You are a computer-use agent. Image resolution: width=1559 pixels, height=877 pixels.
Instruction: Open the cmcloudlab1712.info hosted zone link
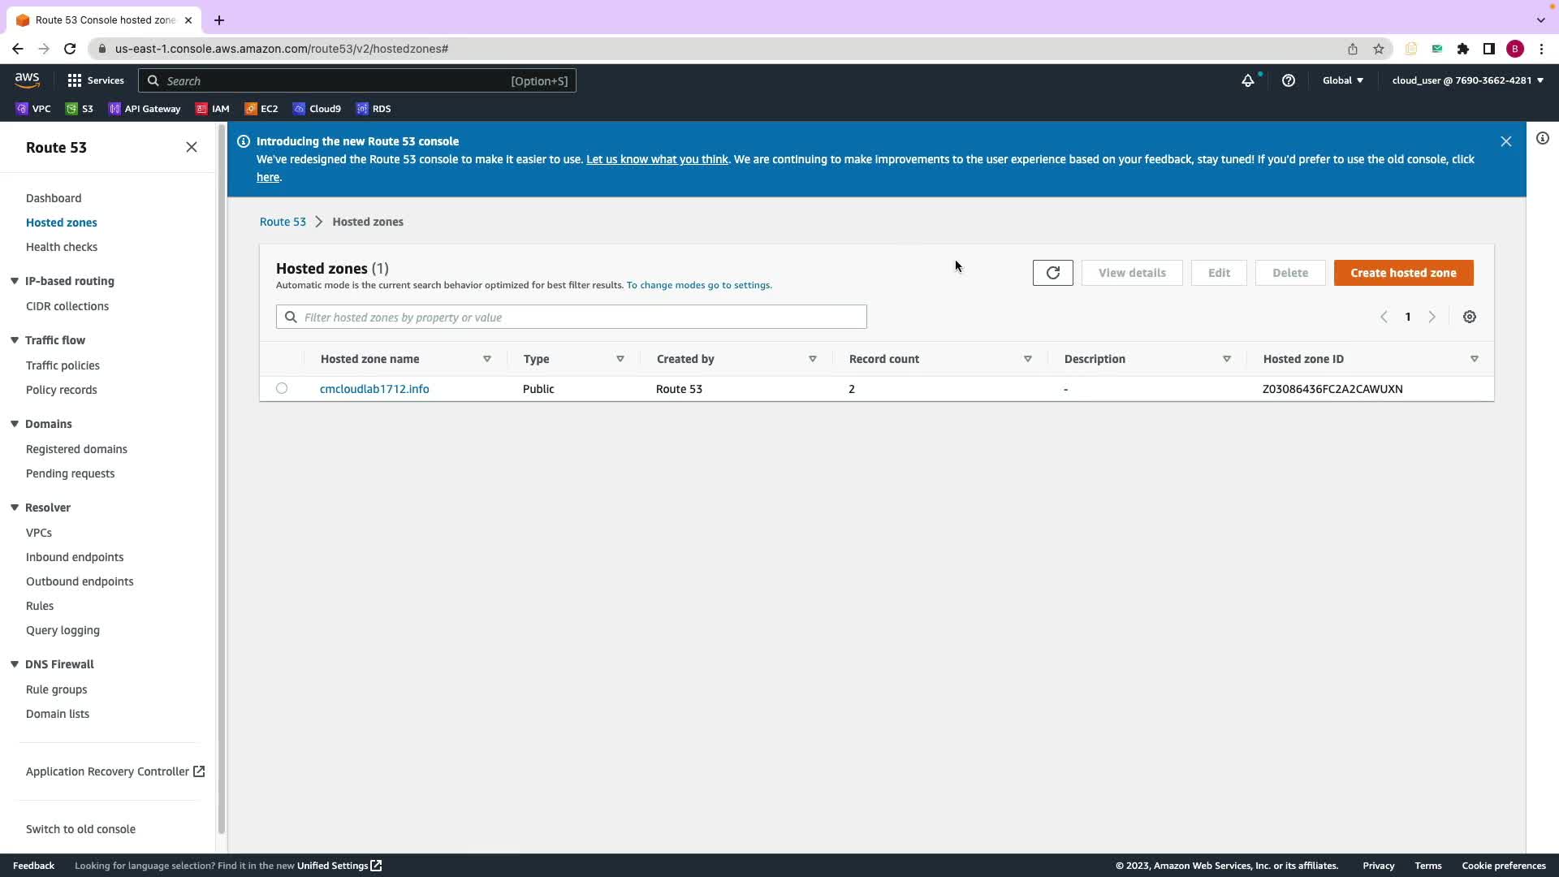(x=374, y=389)
